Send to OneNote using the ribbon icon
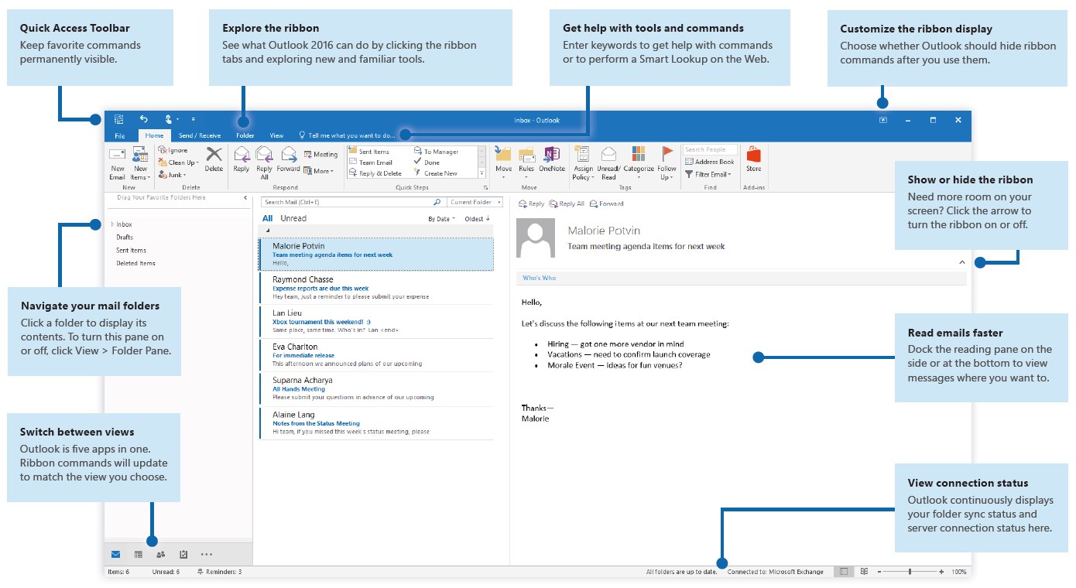The width and height of the screenshot is (1076, 588). [x=552, y=158]
